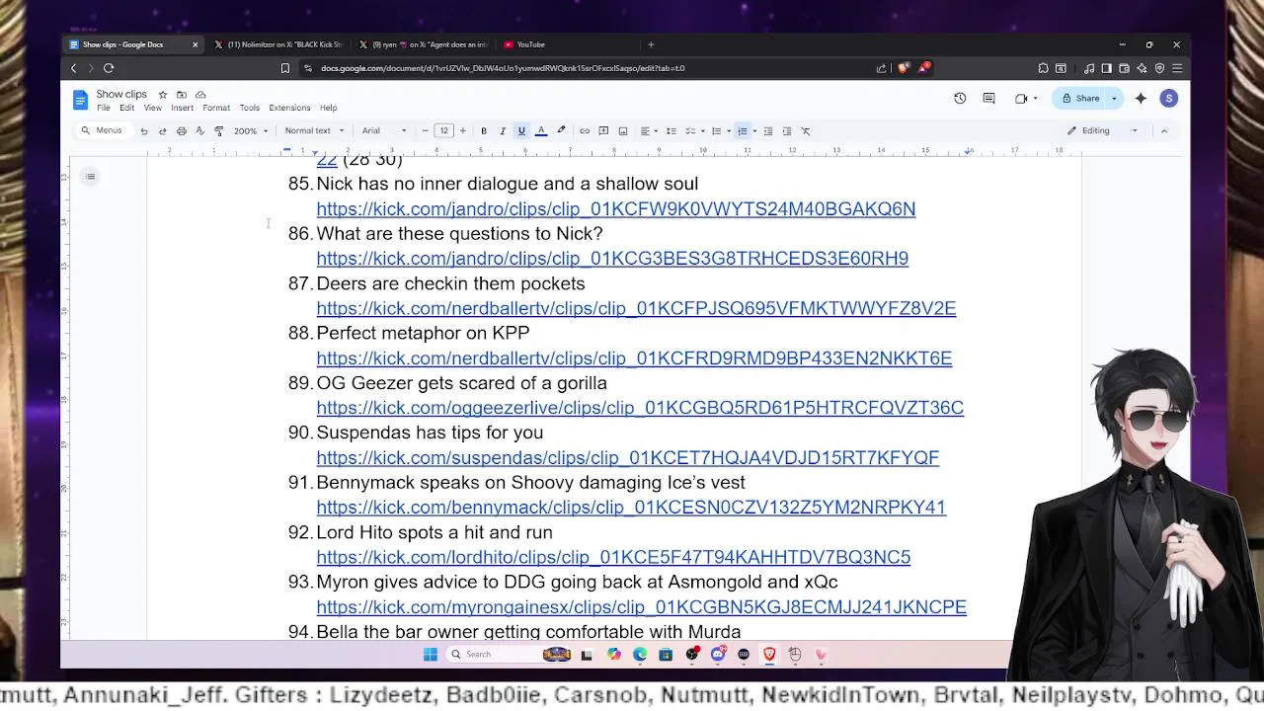This screenshot has width=1264, height=711.
Task: Print the document with printer icon
Action: tap(182, 130)
